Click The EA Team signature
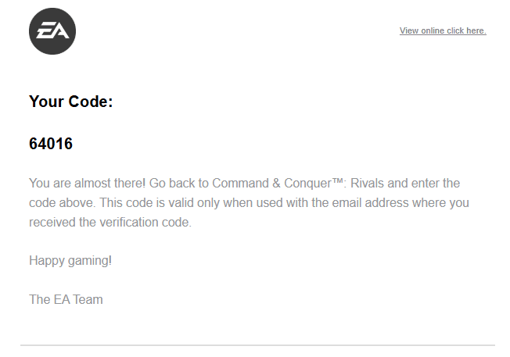This screenshot has width=510, height=357. coord(66,299)
